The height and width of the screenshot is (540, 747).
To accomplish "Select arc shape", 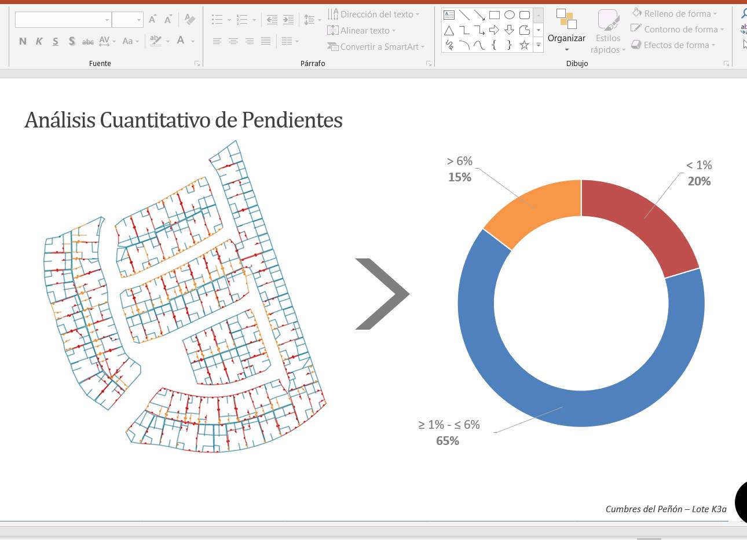I will [464, 45].
